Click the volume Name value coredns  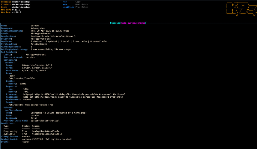pyautogui.click(x=35, y=115)
